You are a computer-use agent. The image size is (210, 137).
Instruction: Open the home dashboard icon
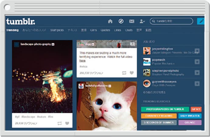pos(110,21)
